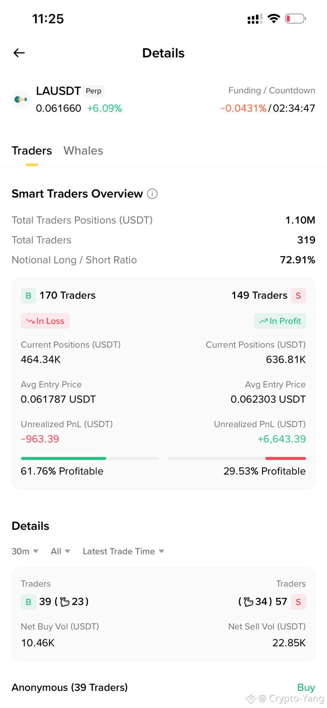Viewport: 327px width, 708px height.
Task: Tap the green B badge beside 170 Traders
Action: click(x=28, y=296)
